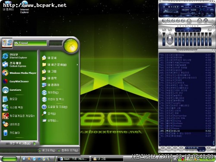Screen dimensions: 216x162
Task: Open Internet Explorer desktop icon
Action: point(25,7)
